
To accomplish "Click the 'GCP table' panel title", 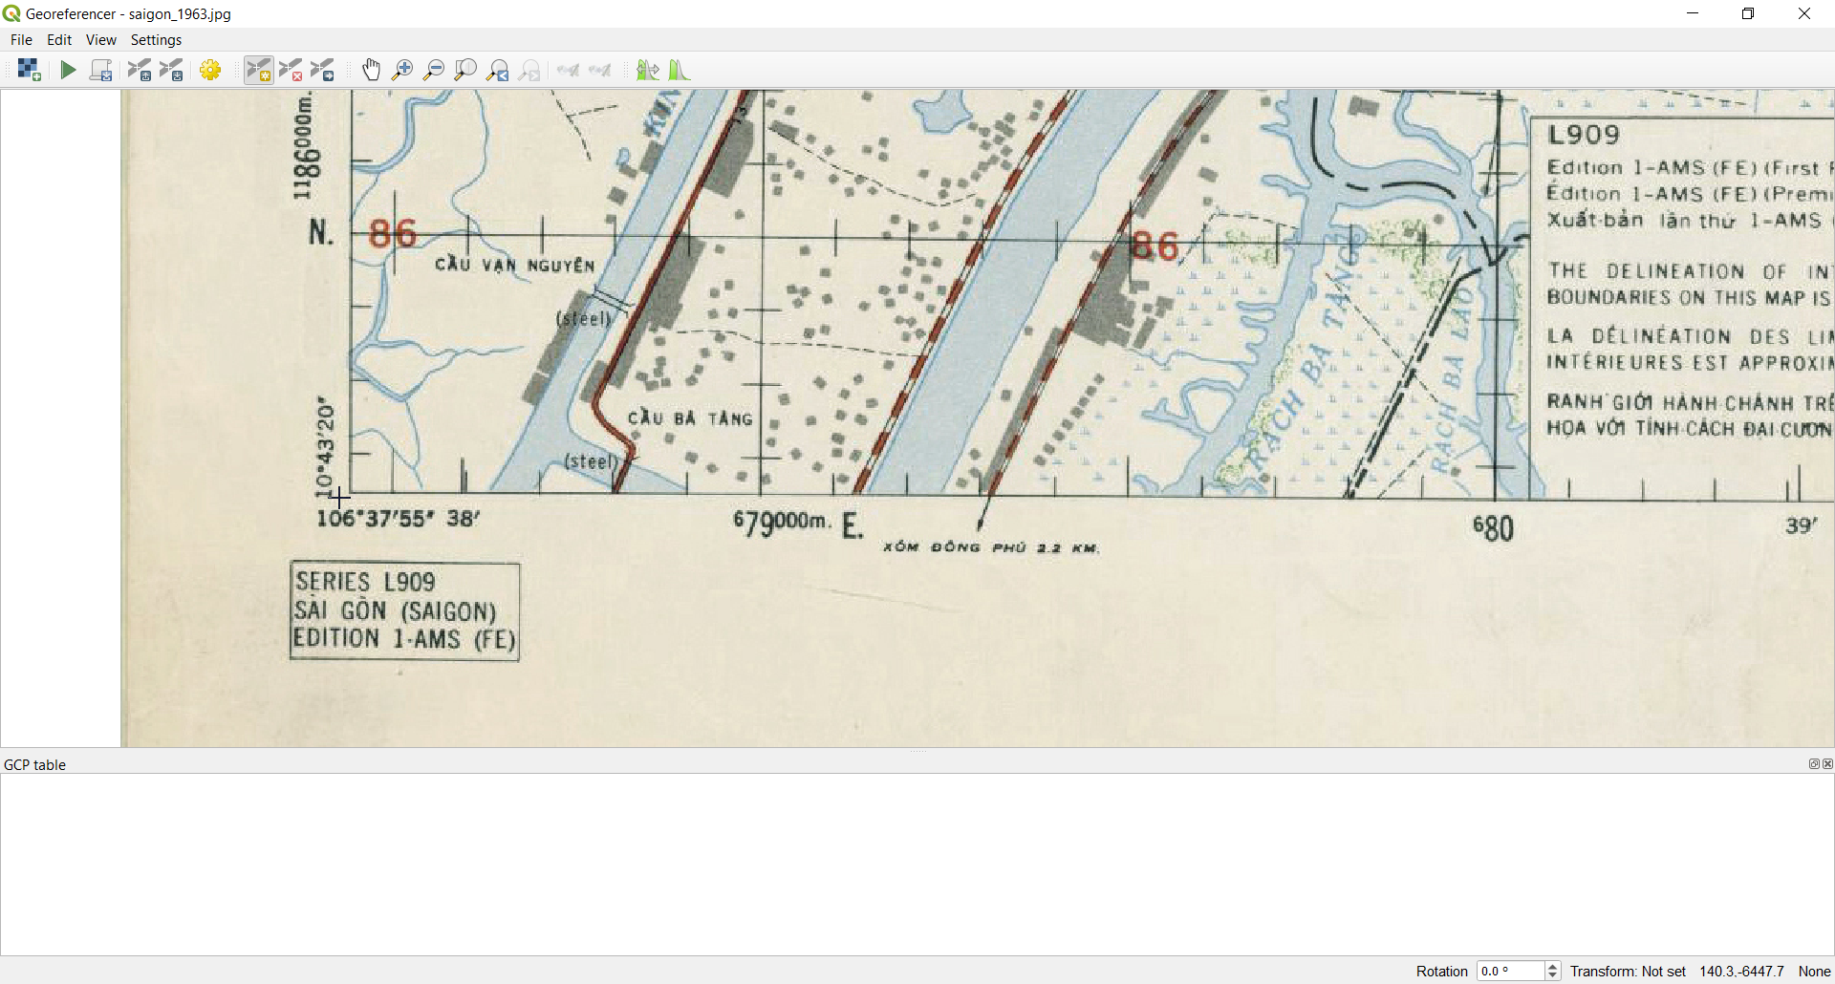I will [35, 764].
